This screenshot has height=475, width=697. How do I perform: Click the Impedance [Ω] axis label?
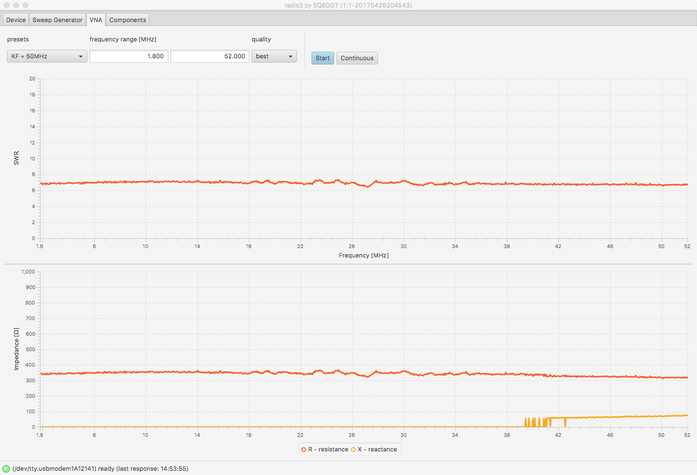click(x=16, y=349)
